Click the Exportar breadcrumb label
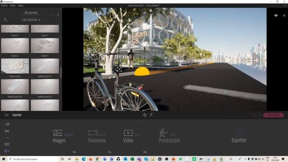 pyautogui.click(x=17, y=115)
